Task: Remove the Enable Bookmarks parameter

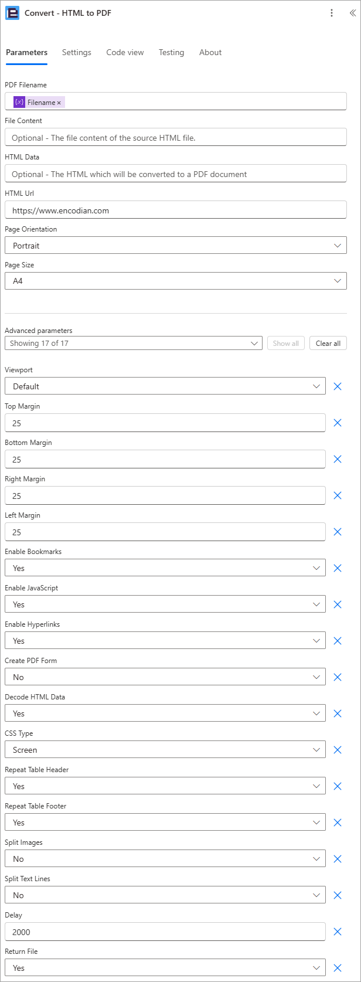Action: tap(338, 568)
